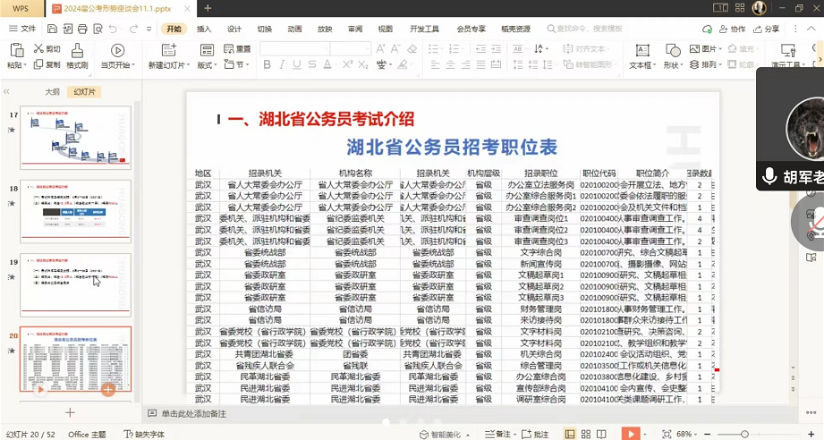This screenshot has width=824, height=440.
Task: Switch to Outline (大纲) view tab
Action: click(53, 92)
